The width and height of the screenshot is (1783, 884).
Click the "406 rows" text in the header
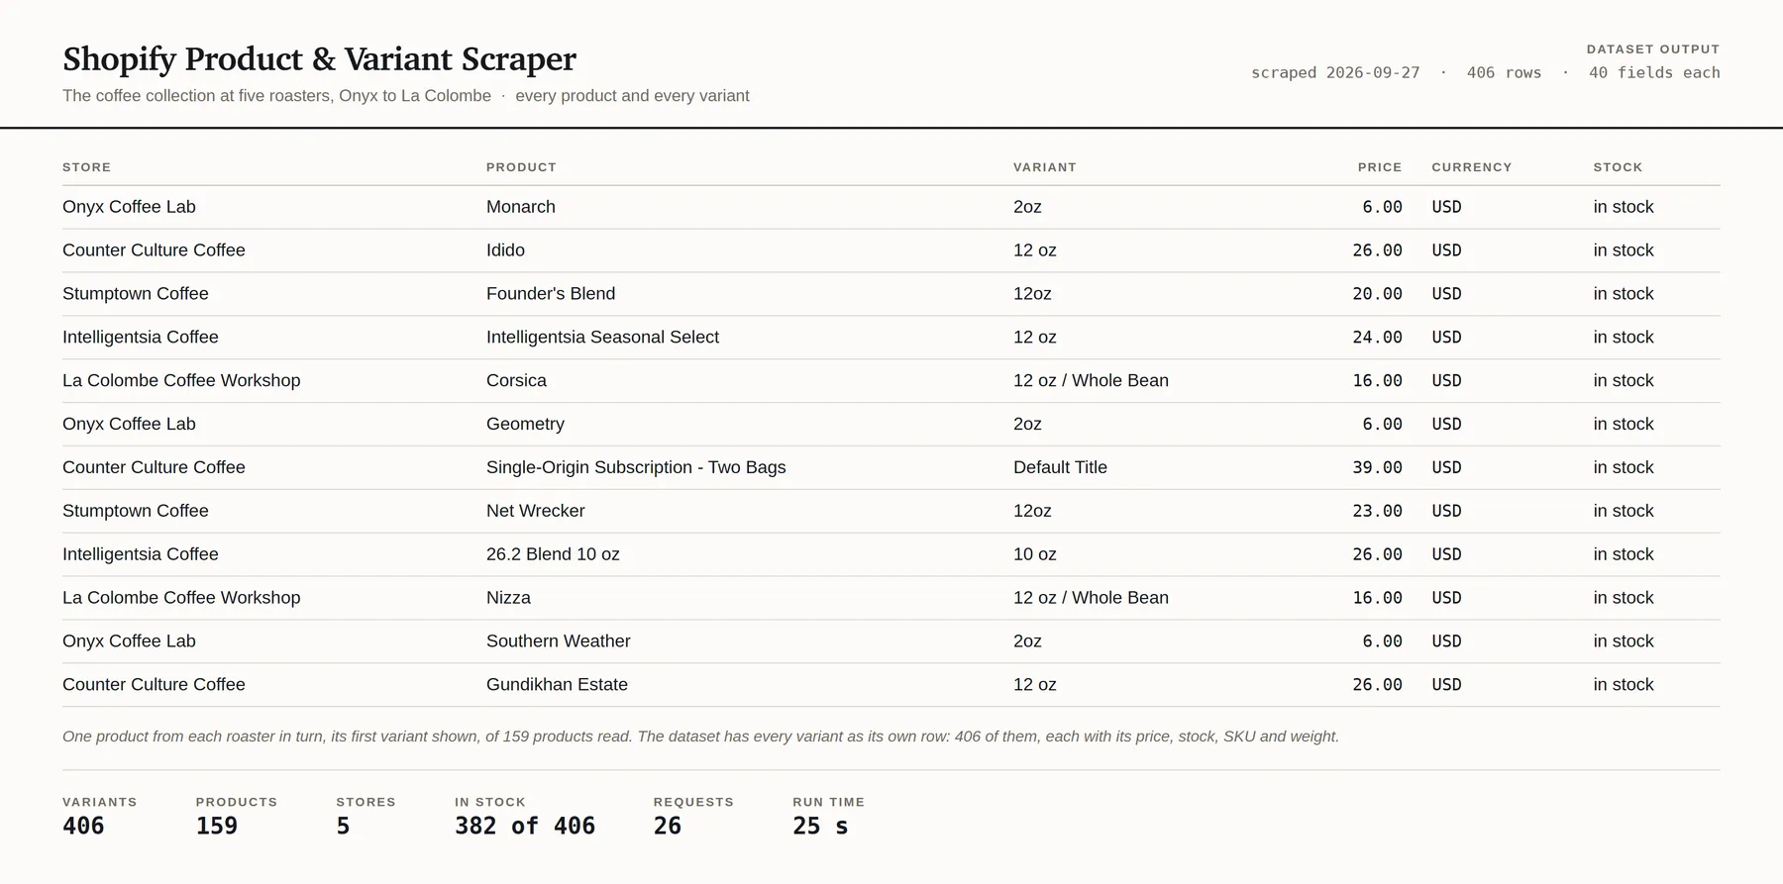[1504, 73]
